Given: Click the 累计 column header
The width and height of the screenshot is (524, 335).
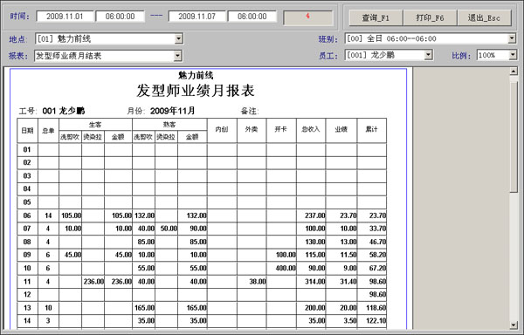Looking at the screenshot, I should click(x=372, y=129).
